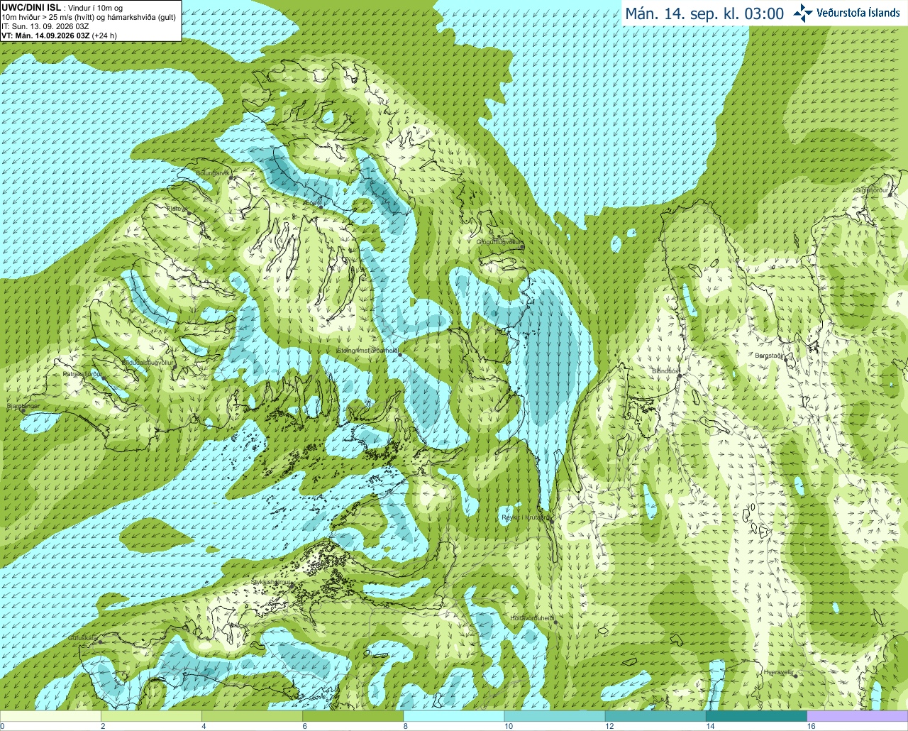Image resolution: width=908 pixels, height=731 pixels.
Task: Click the Mán. 14. sep. kl. 03:00 title
Action: pyautogui.click(x=704, y=13)
